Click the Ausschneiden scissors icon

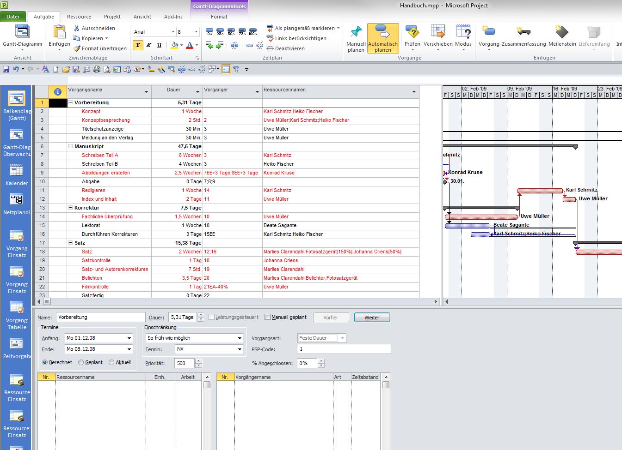(77, 28)
